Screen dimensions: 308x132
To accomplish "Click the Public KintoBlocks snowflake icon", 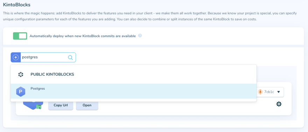I will (x=21, y=74).
